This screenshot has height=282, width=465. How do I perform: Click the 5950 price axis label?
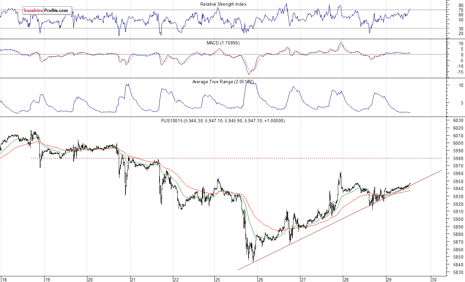tap(458, 181)
